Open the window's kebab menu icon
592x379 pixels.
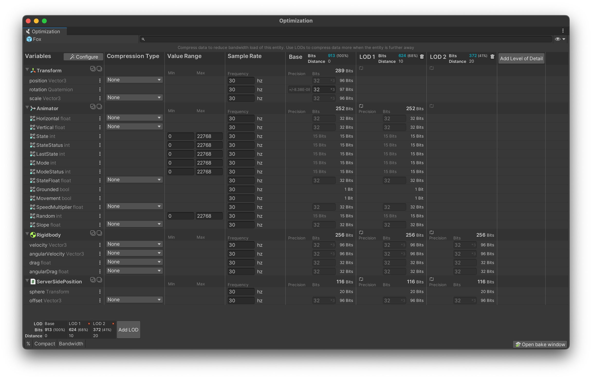[563, 31]
